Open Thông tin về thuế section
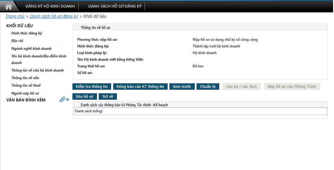The image size is (334, 170). 26,85
